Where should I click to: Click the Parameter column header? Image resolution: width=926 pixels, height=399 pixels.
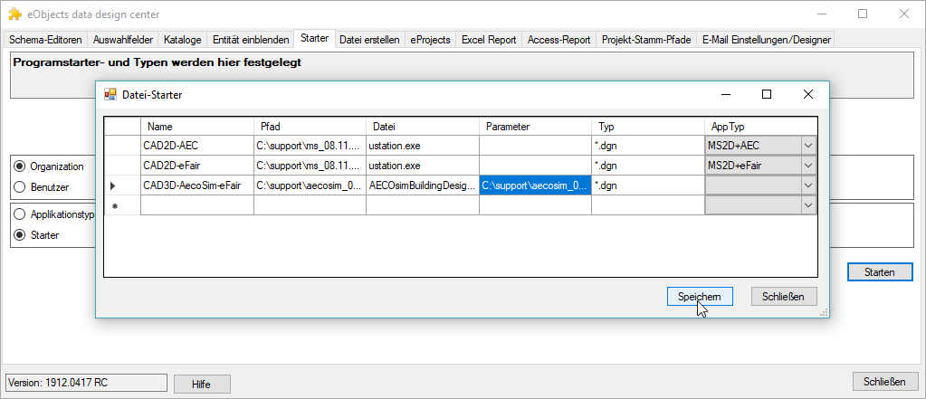(535, 127)
